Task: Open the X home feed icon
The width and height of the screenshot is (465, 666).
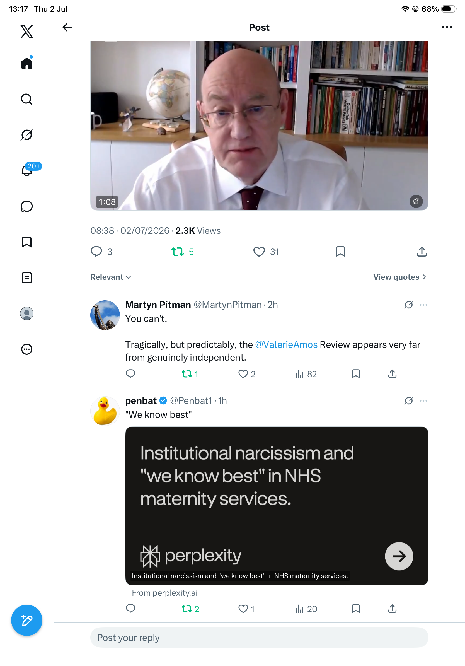Action: pyautogui.click(x=27, y=63)
